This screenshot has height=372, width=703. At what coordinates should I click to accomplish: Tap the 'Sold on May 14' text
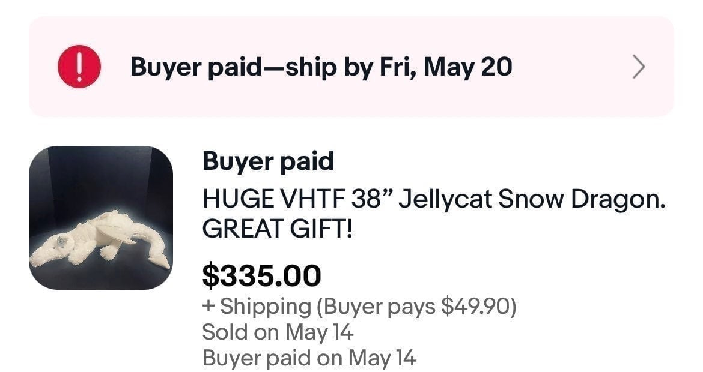click(278, 332)
